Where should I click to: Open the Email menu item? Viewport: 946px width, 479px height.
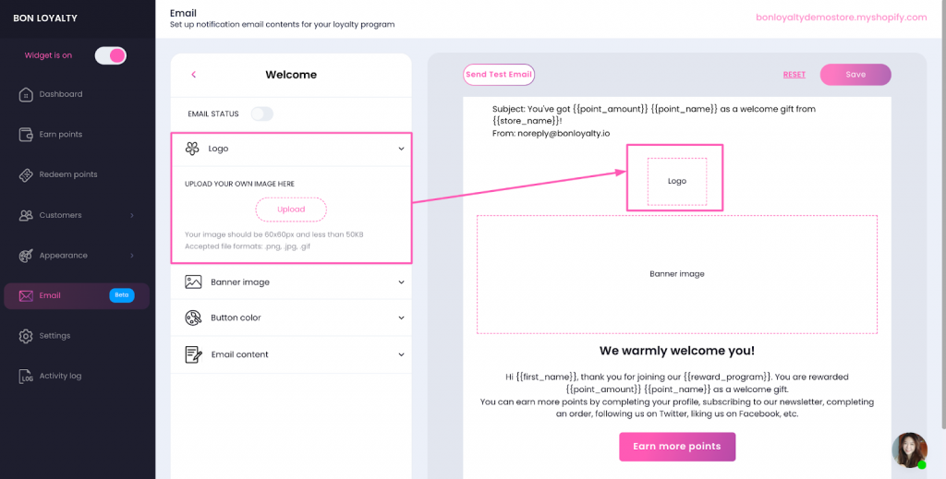(50, 295)
